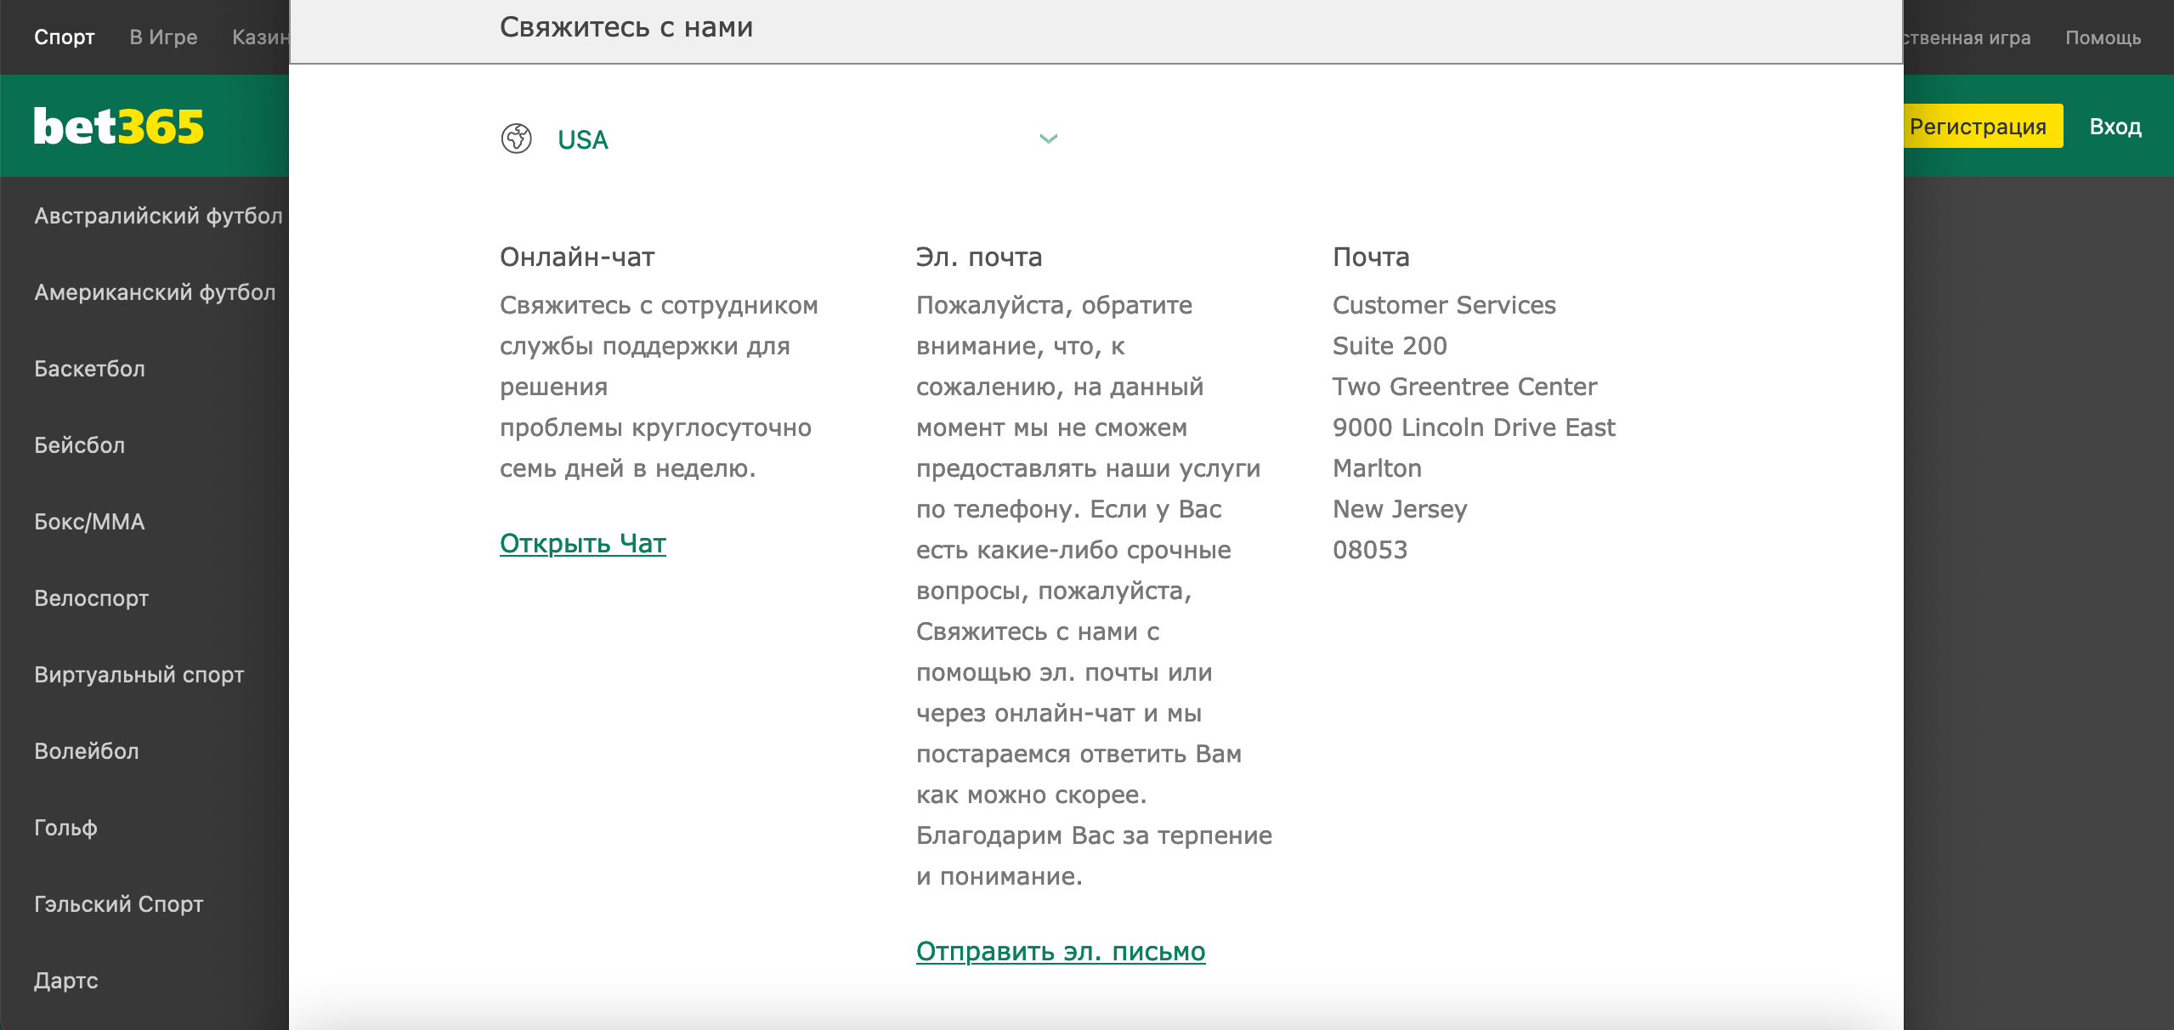The image size is (2174, 1030).
Task: Click the bet365 logo
Action: pos(119,127)
